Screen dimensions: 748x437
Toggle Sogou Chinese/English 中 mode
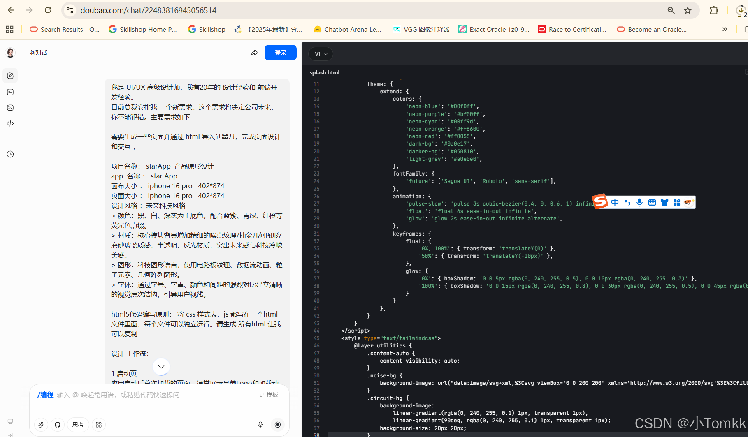615,202
